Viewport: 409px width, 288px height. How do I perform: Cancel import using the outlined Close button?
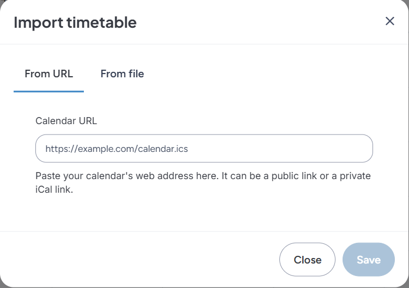point(307,260)
